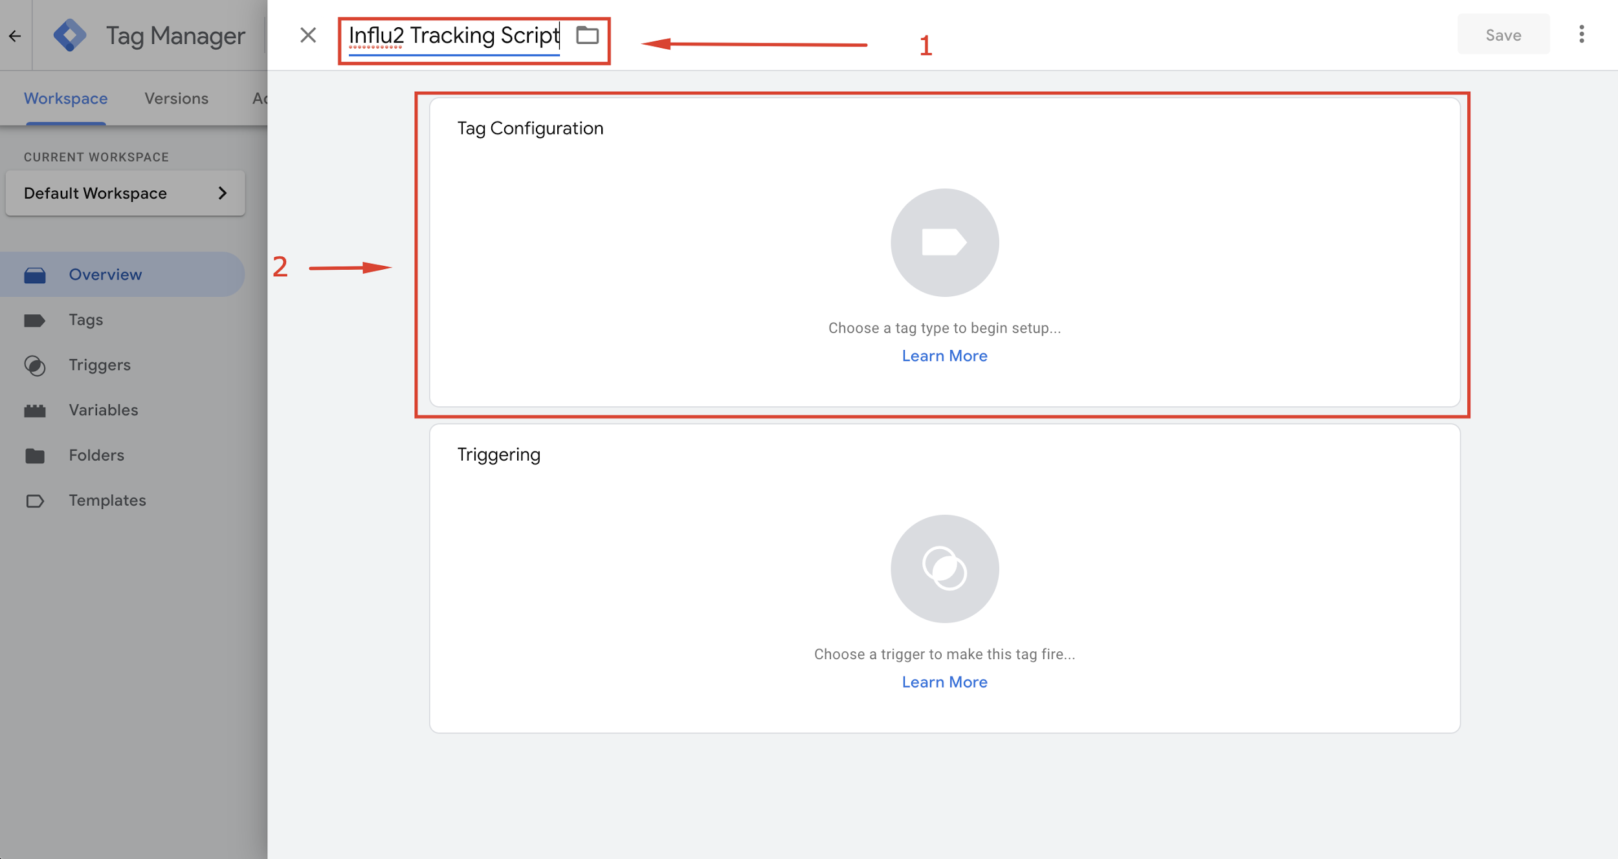The height and width of the screenshot is (859, 1618).
Task: Select Templates in the sidebar
Action: [x=107, y=501]
